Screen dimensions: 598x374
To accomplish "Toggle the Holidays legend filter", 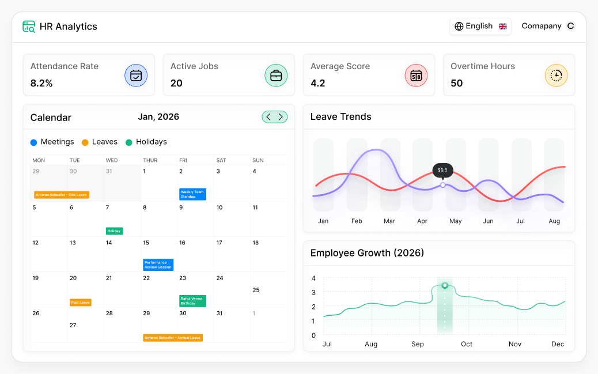I will point(145,142).
